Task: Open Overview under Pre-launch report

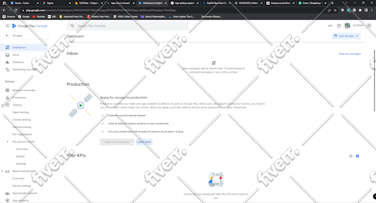Action: pyautogui.click(x=22, y=149)
